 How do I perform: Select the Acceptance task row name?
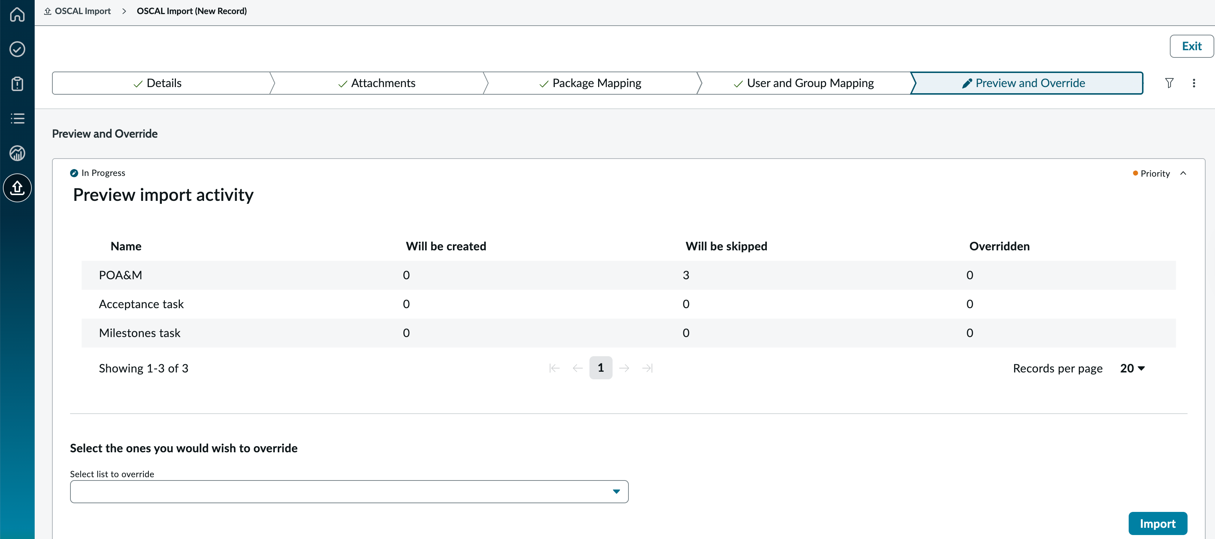141,304
